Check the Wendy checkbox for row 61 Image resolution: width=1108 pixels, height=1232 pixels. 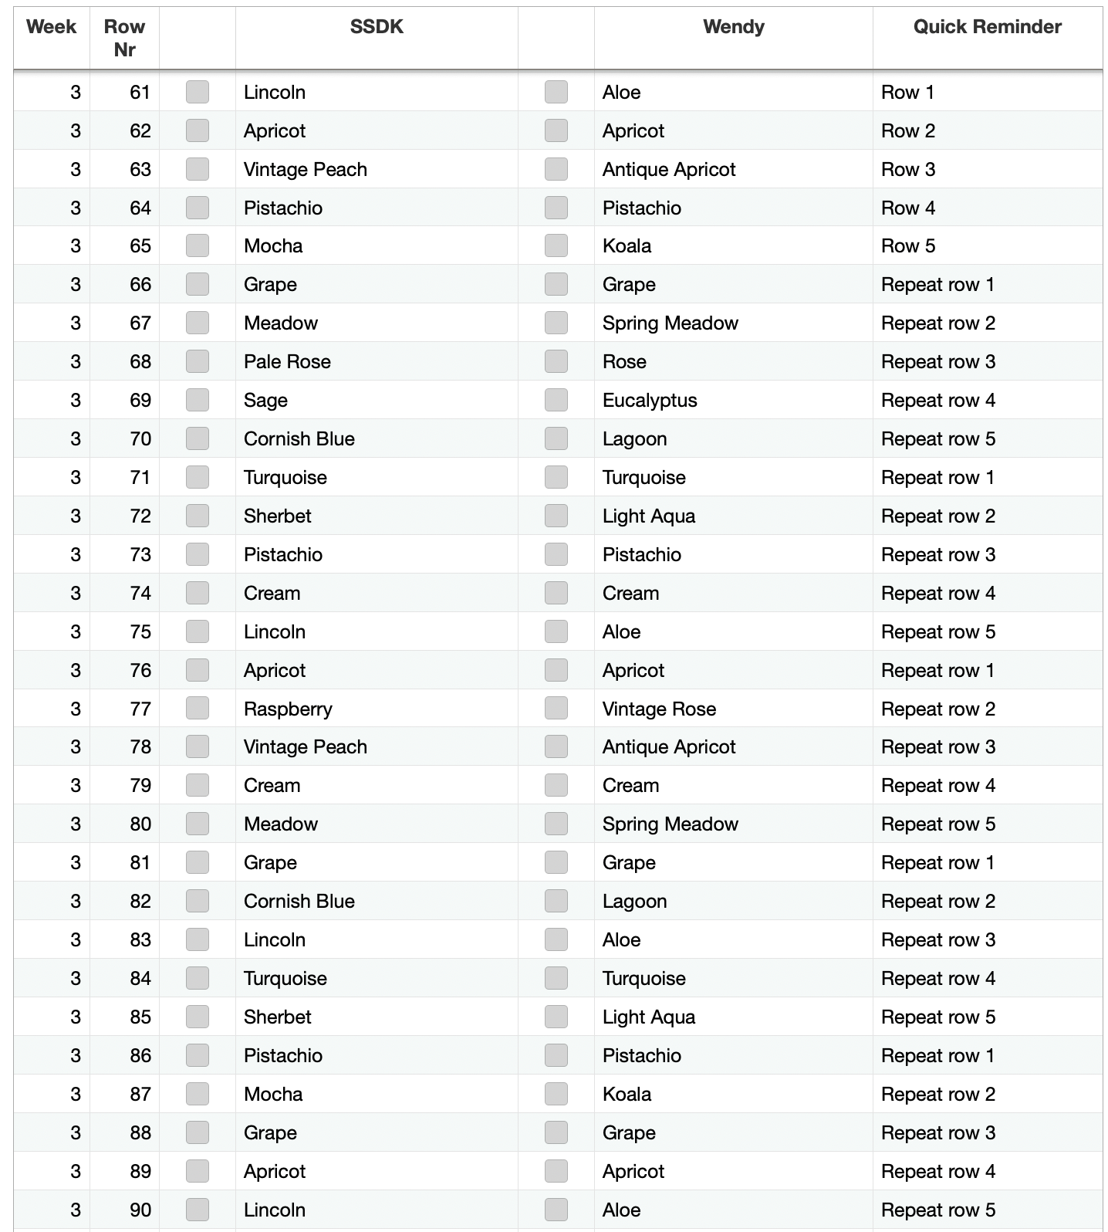556,92
